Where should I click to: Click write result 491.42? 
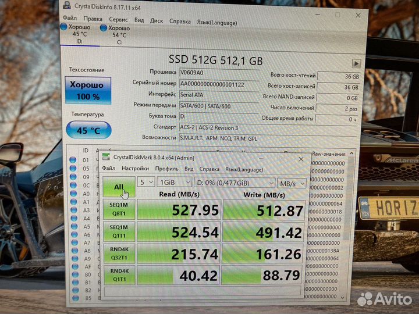point(263,233)
